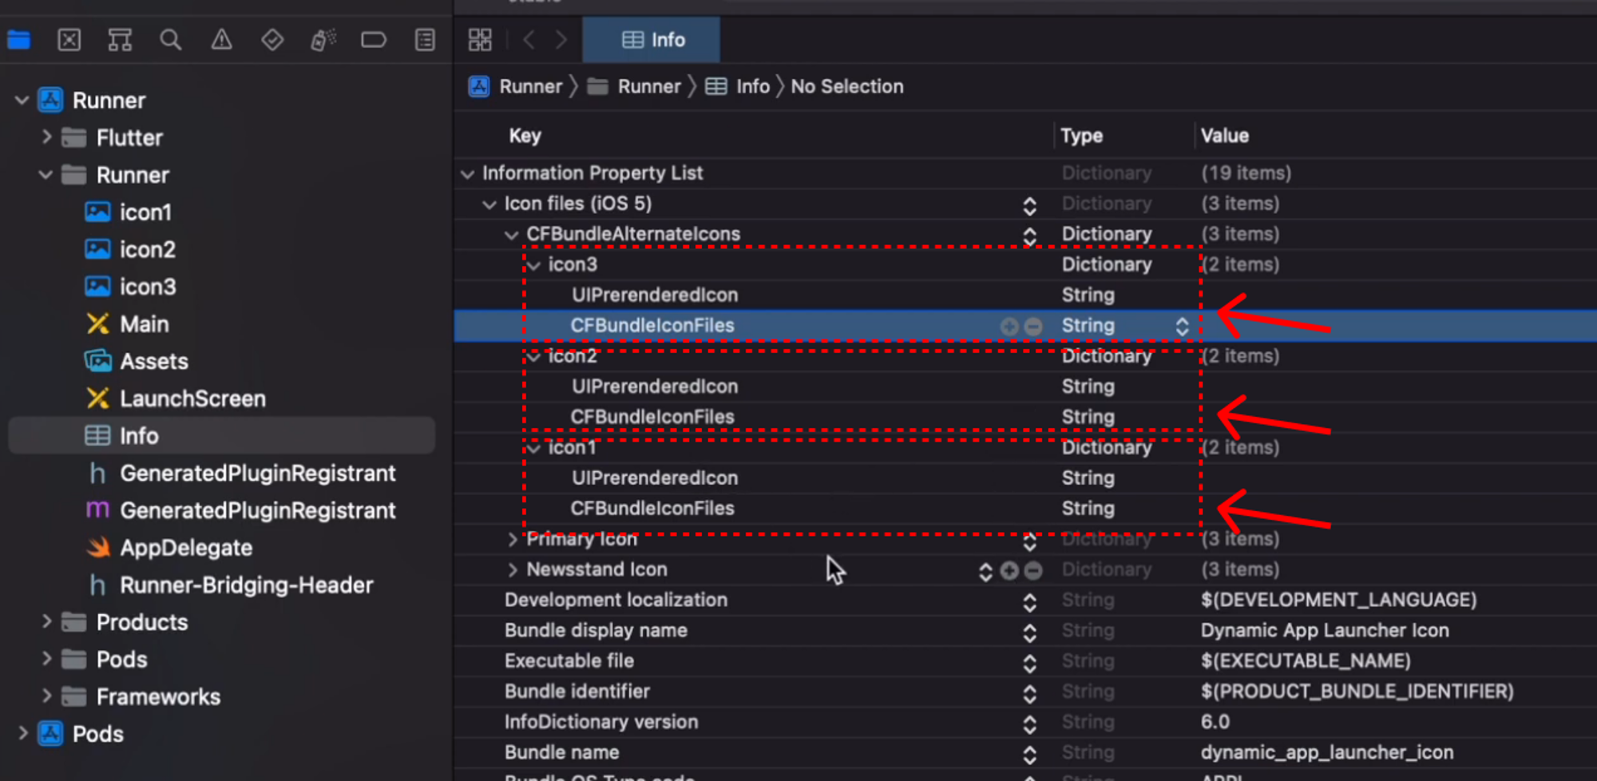Open key stepper for Development localization
The width and height of the screenshot is (1597, 781).
pyautogui.click(x=1029, y=602)
